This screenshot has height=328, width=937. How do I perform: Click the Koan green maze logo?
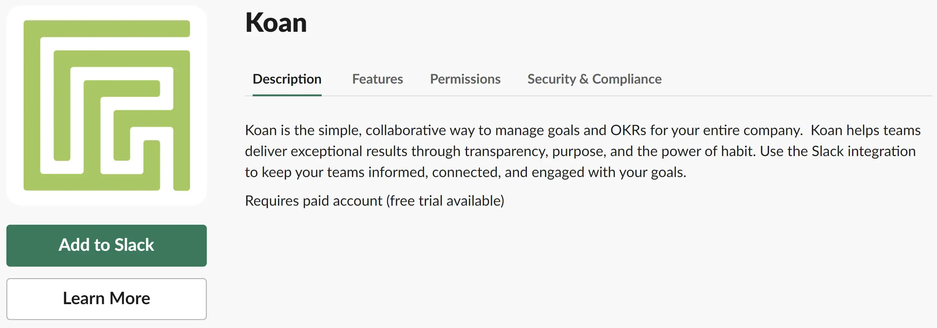coord(107,105)
